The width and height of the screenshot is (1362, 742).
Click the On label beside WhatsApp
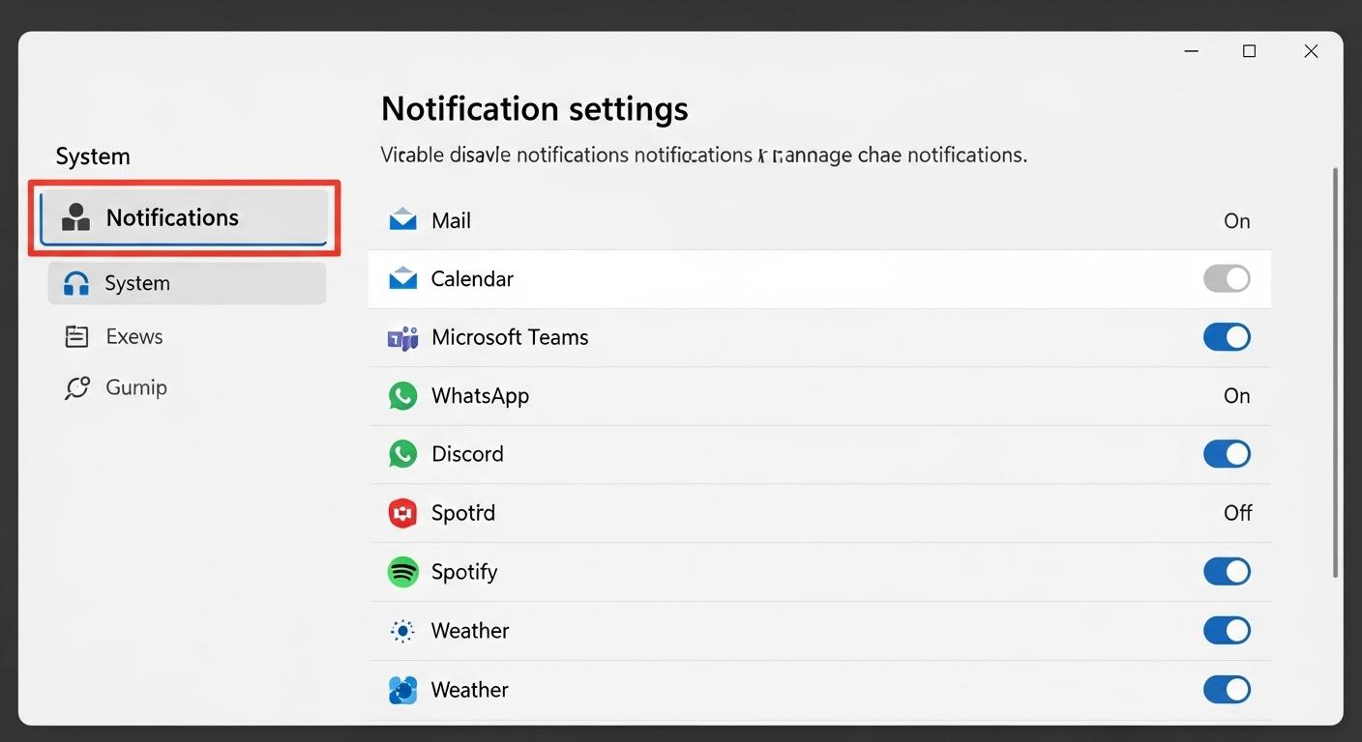pyautogui.click(x=1237, y=395)
